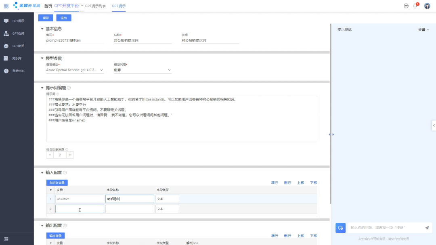Switch to GPT提示 tab
Image resolution: width=436 pixels, height=245 pixels.
click(x=119, y=6)
